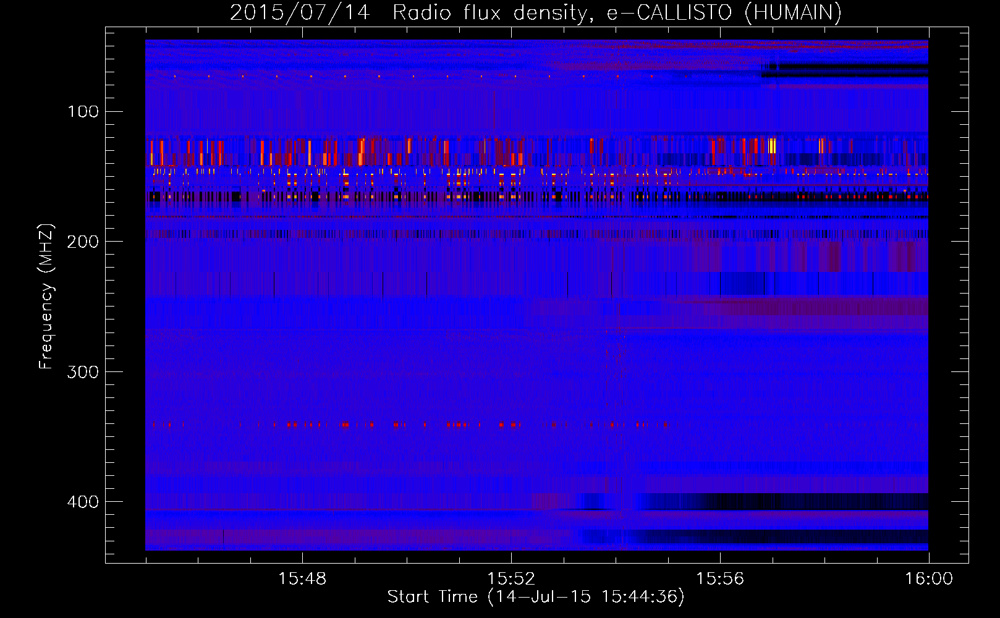Click the plot title "2015/07/14 Radio flux density, e-CALLISTO (HUMAIN)"

tap(536, 12)
